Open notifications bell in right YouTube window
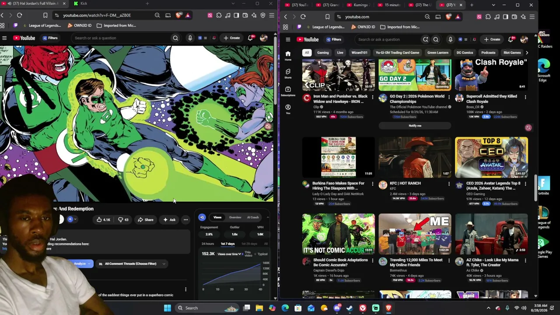 click(511, 39)
